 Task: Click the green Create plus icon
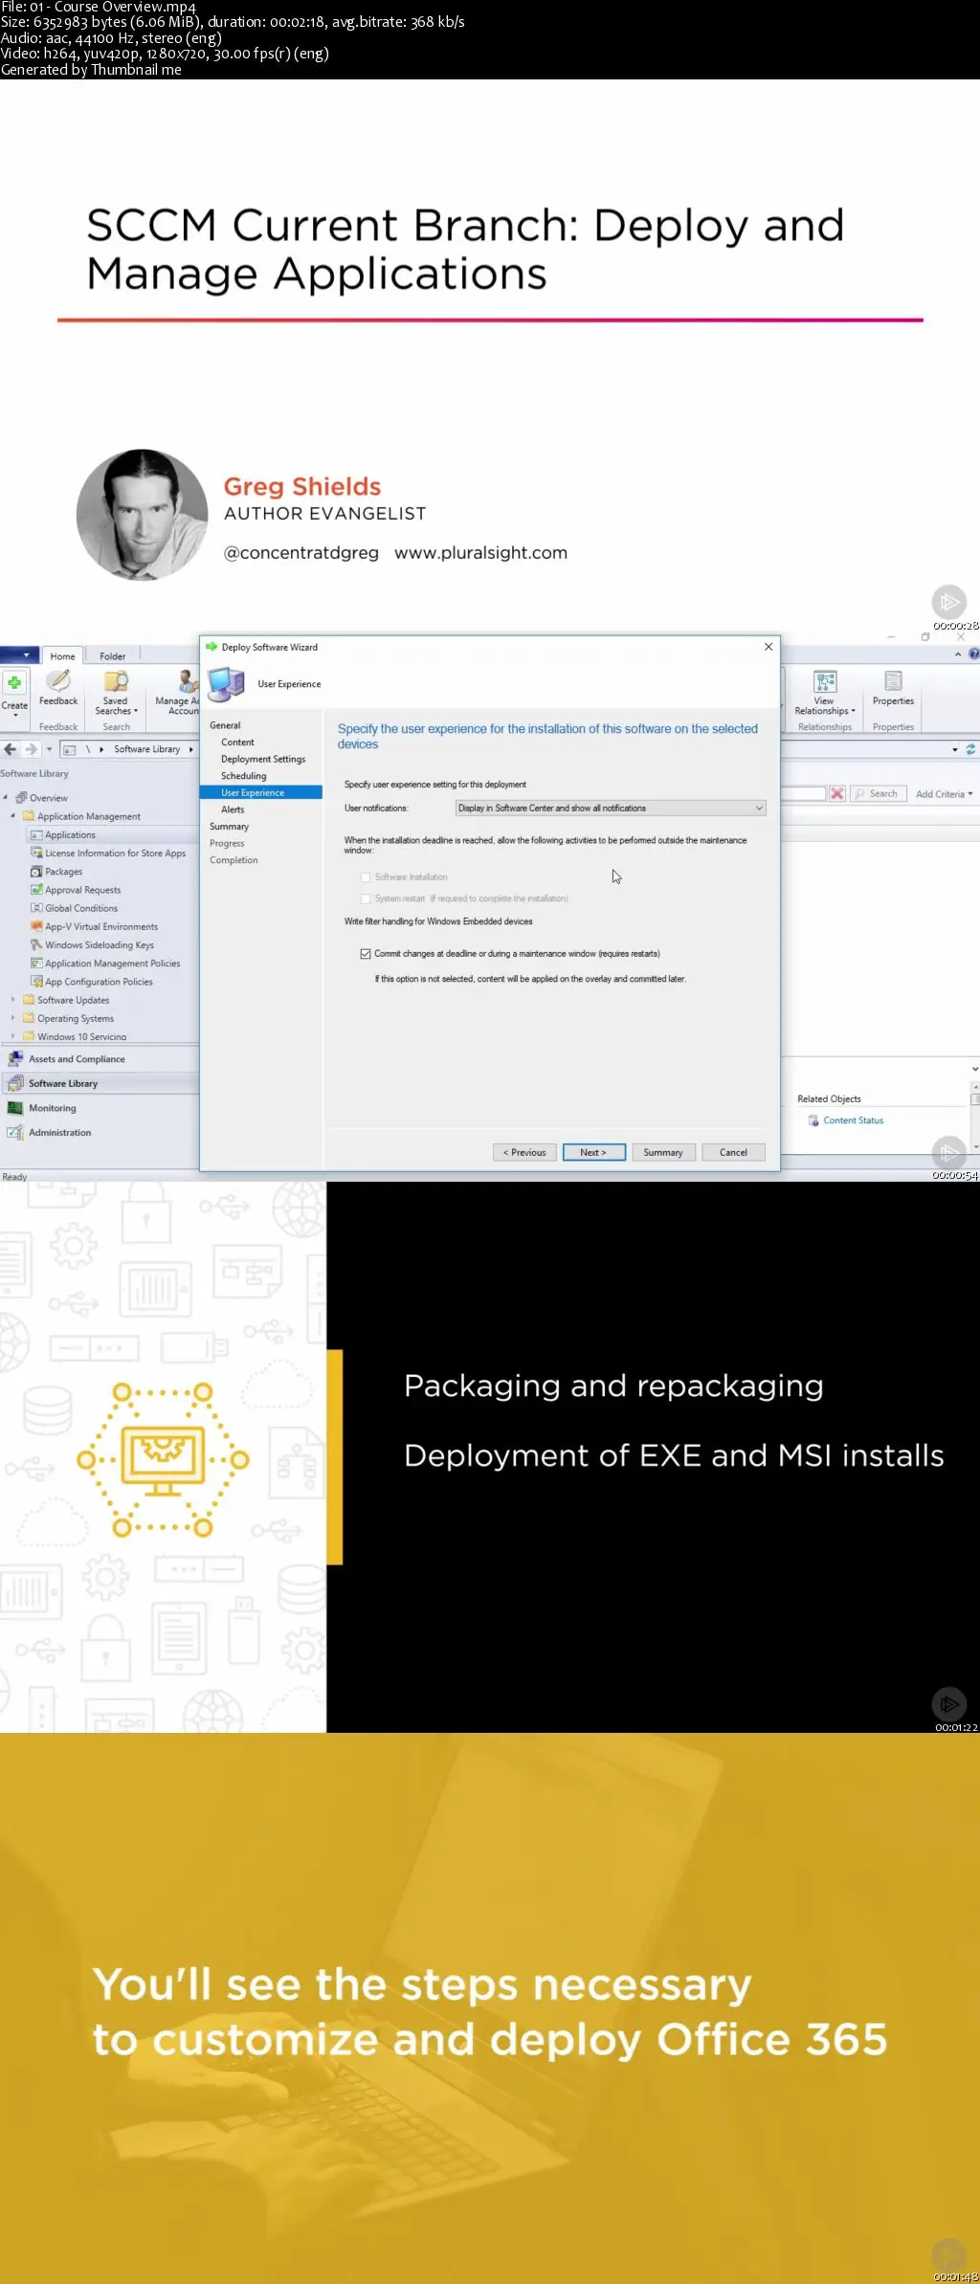click(14, 682)
